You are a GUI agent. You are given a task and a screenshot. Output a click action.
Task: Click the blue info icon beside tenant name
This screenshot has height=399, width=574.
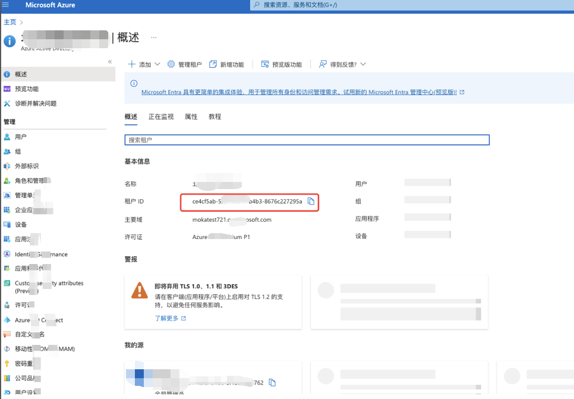click(10, 41)
